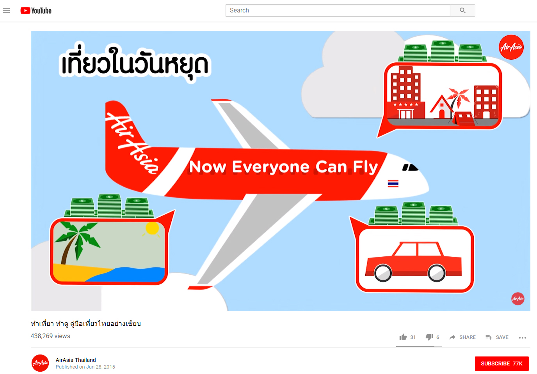Open the three-dot more actions menu
The width and height of the screenshot is (537, 374).
(523, 337)
